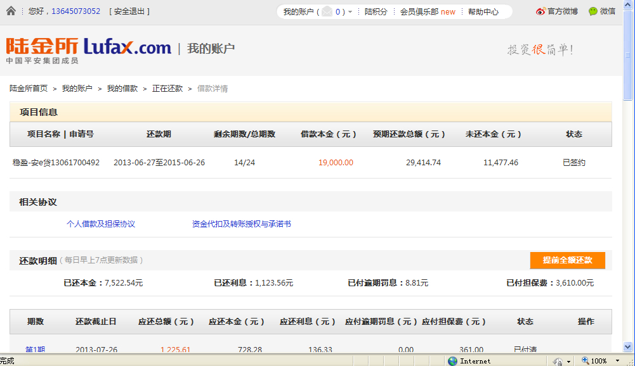Click 安全退出 to log out
This screenshot has width=635, height=366.
pyautogui.click(x=130, y=11)
